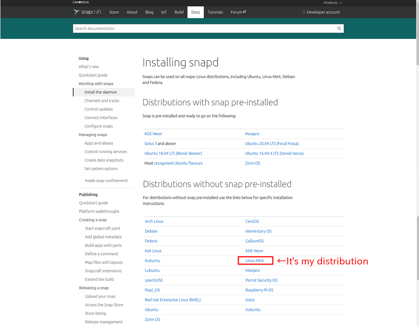This screenshot has width=419, height=327.
Task: Select Install the daemon
Action: (104, 92)
